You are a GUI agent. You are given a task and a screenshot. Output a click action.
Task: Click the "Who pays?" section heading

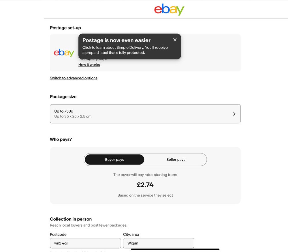61,139
